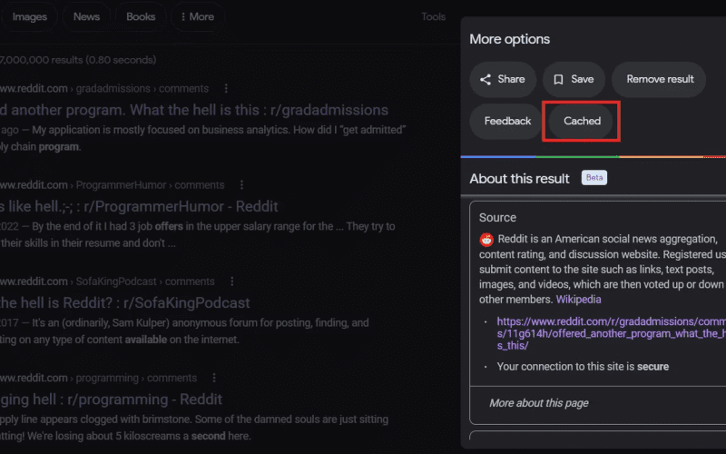Click the Share button in More options

tap(503, 79)
